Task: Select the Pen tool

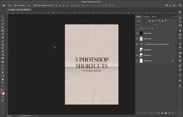Action: [x=2, y=66]
